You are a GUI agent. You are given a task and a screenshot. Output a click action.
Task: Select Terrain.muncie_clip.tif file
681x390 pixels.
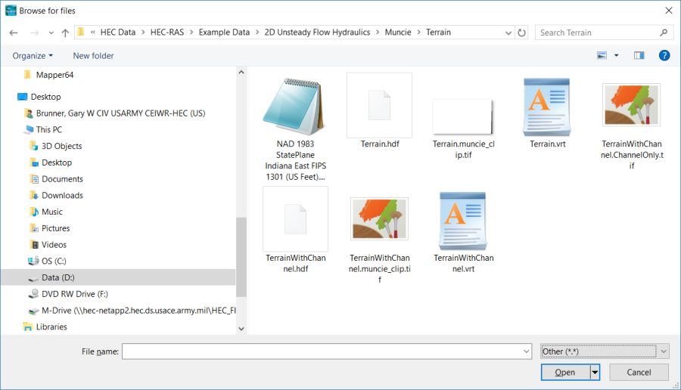(463, 129)
